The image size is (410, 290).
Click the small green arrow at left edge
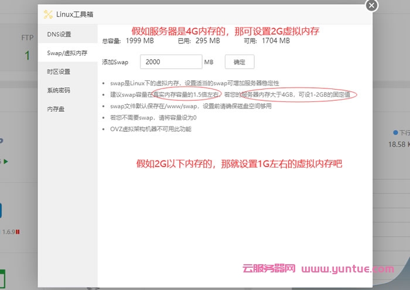(6, 161)
